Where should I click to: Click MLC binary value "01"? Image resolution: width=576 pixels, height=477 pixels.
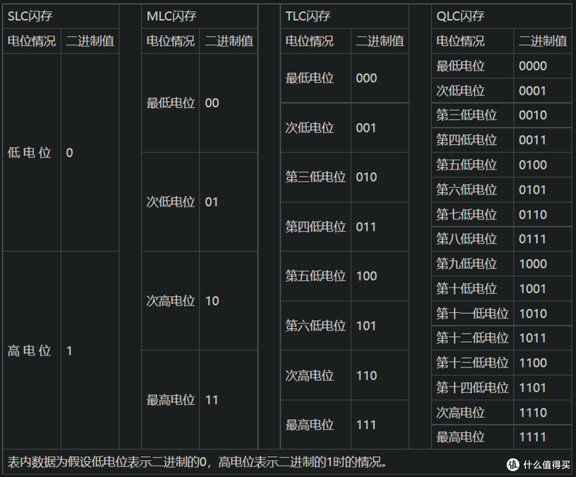point(212,202)
